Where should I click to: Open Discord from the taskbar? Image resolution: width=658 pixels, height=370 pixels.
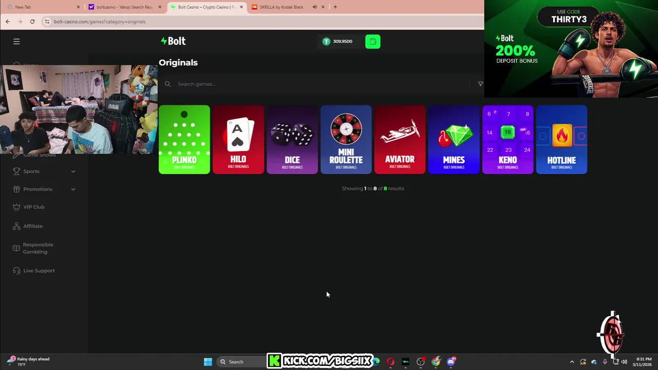point(451,362)
